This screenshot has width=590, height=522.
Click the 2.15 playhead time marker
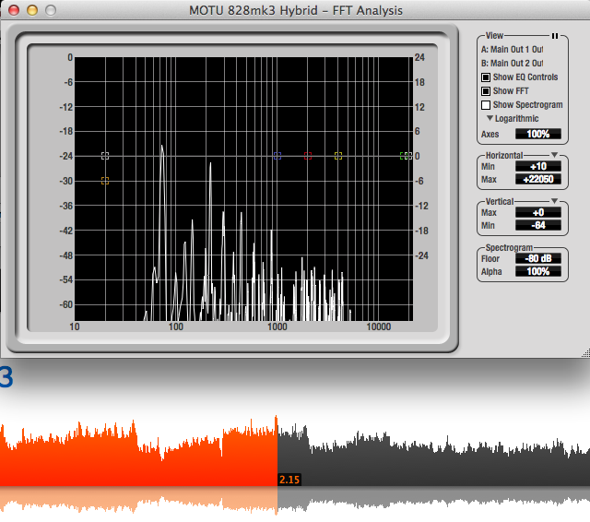(x=289, y=480)
